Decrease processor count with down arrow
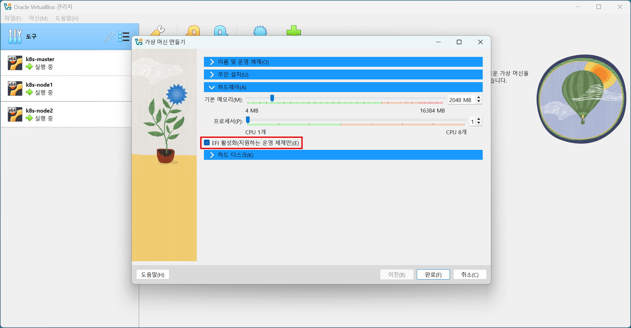The width and height of the screenshot is (631, 328). click(479, 123)
